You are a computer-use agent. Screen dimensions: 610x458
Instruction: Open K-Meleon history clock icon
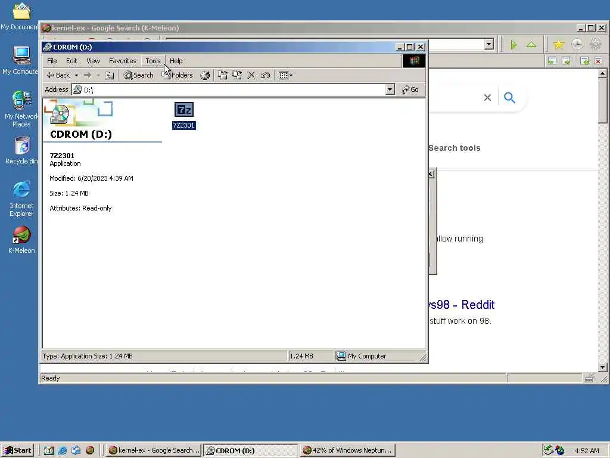tap(577, 44)
